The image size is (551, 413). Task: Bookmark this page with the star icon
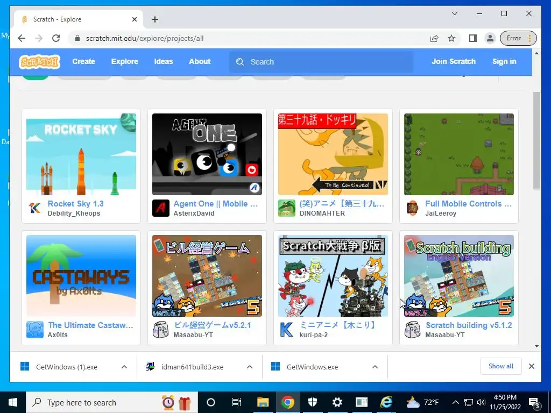click(451, 38)
